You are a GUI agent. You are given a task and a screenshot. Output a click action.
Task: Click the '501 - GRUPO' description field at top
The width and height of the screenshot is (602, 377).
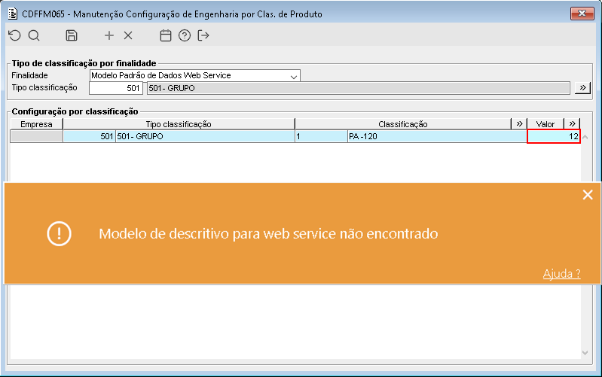(358, 88)
